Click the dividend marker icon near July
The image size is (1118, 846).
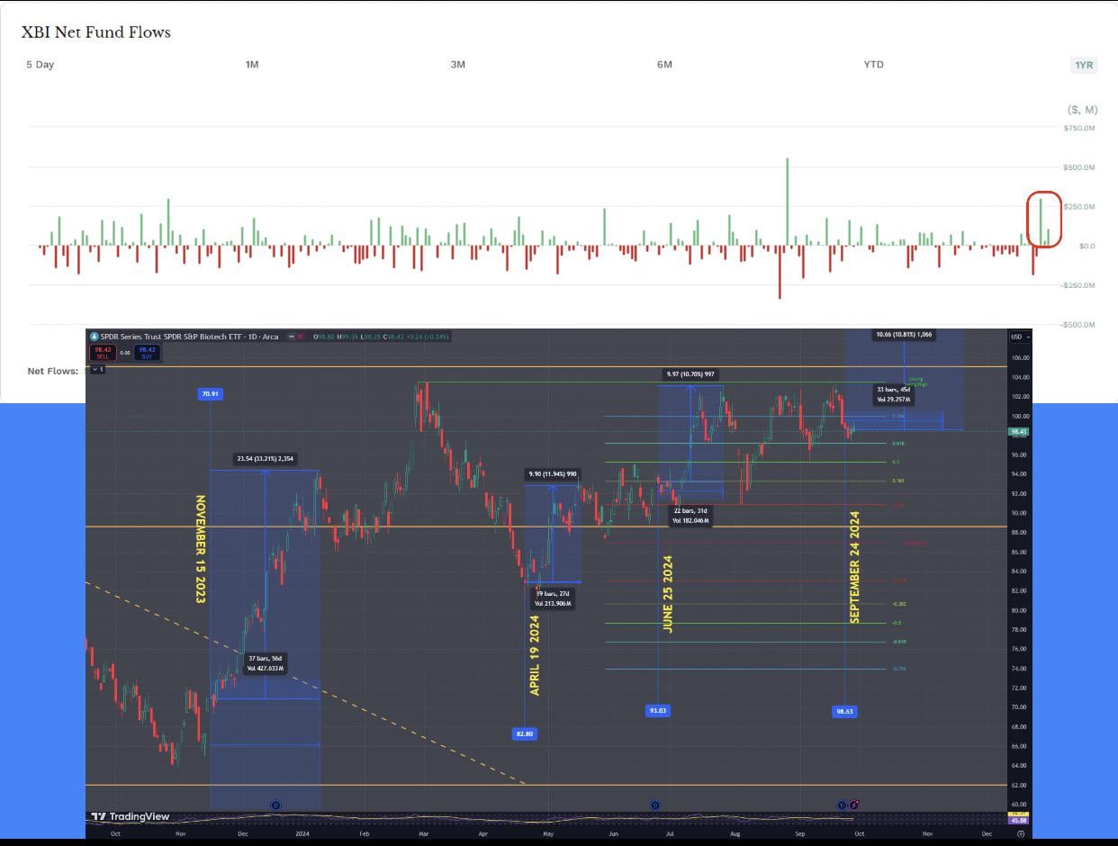655,805
